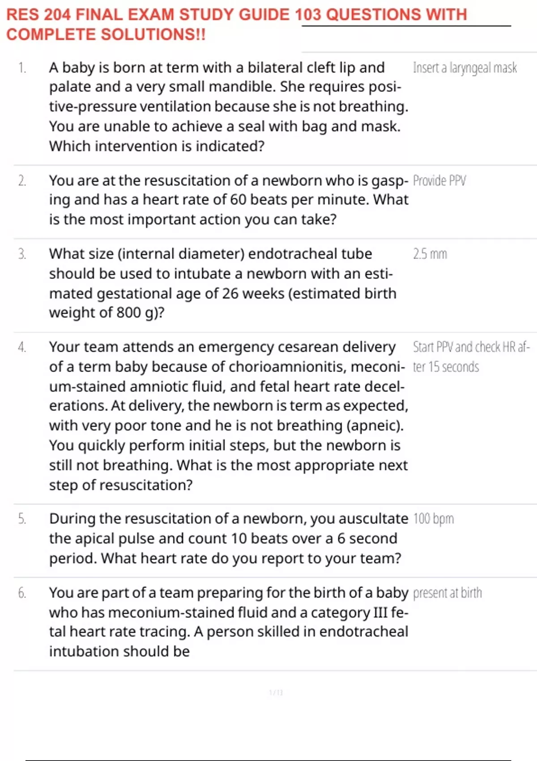Click the 'Provide PPV' answer text

(x=439, y=180)
